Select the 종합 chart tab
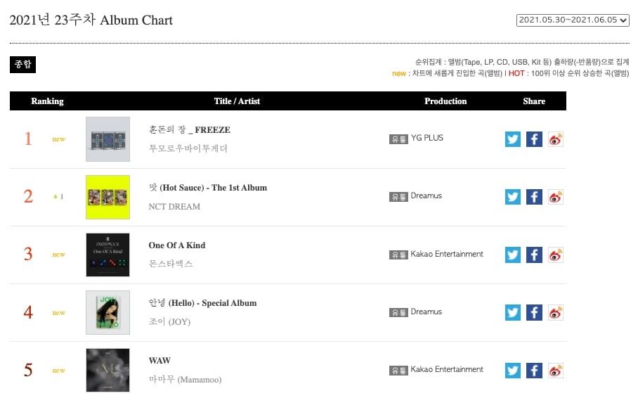The height and width of the screenshot is (398, 638). coord(22,65)
